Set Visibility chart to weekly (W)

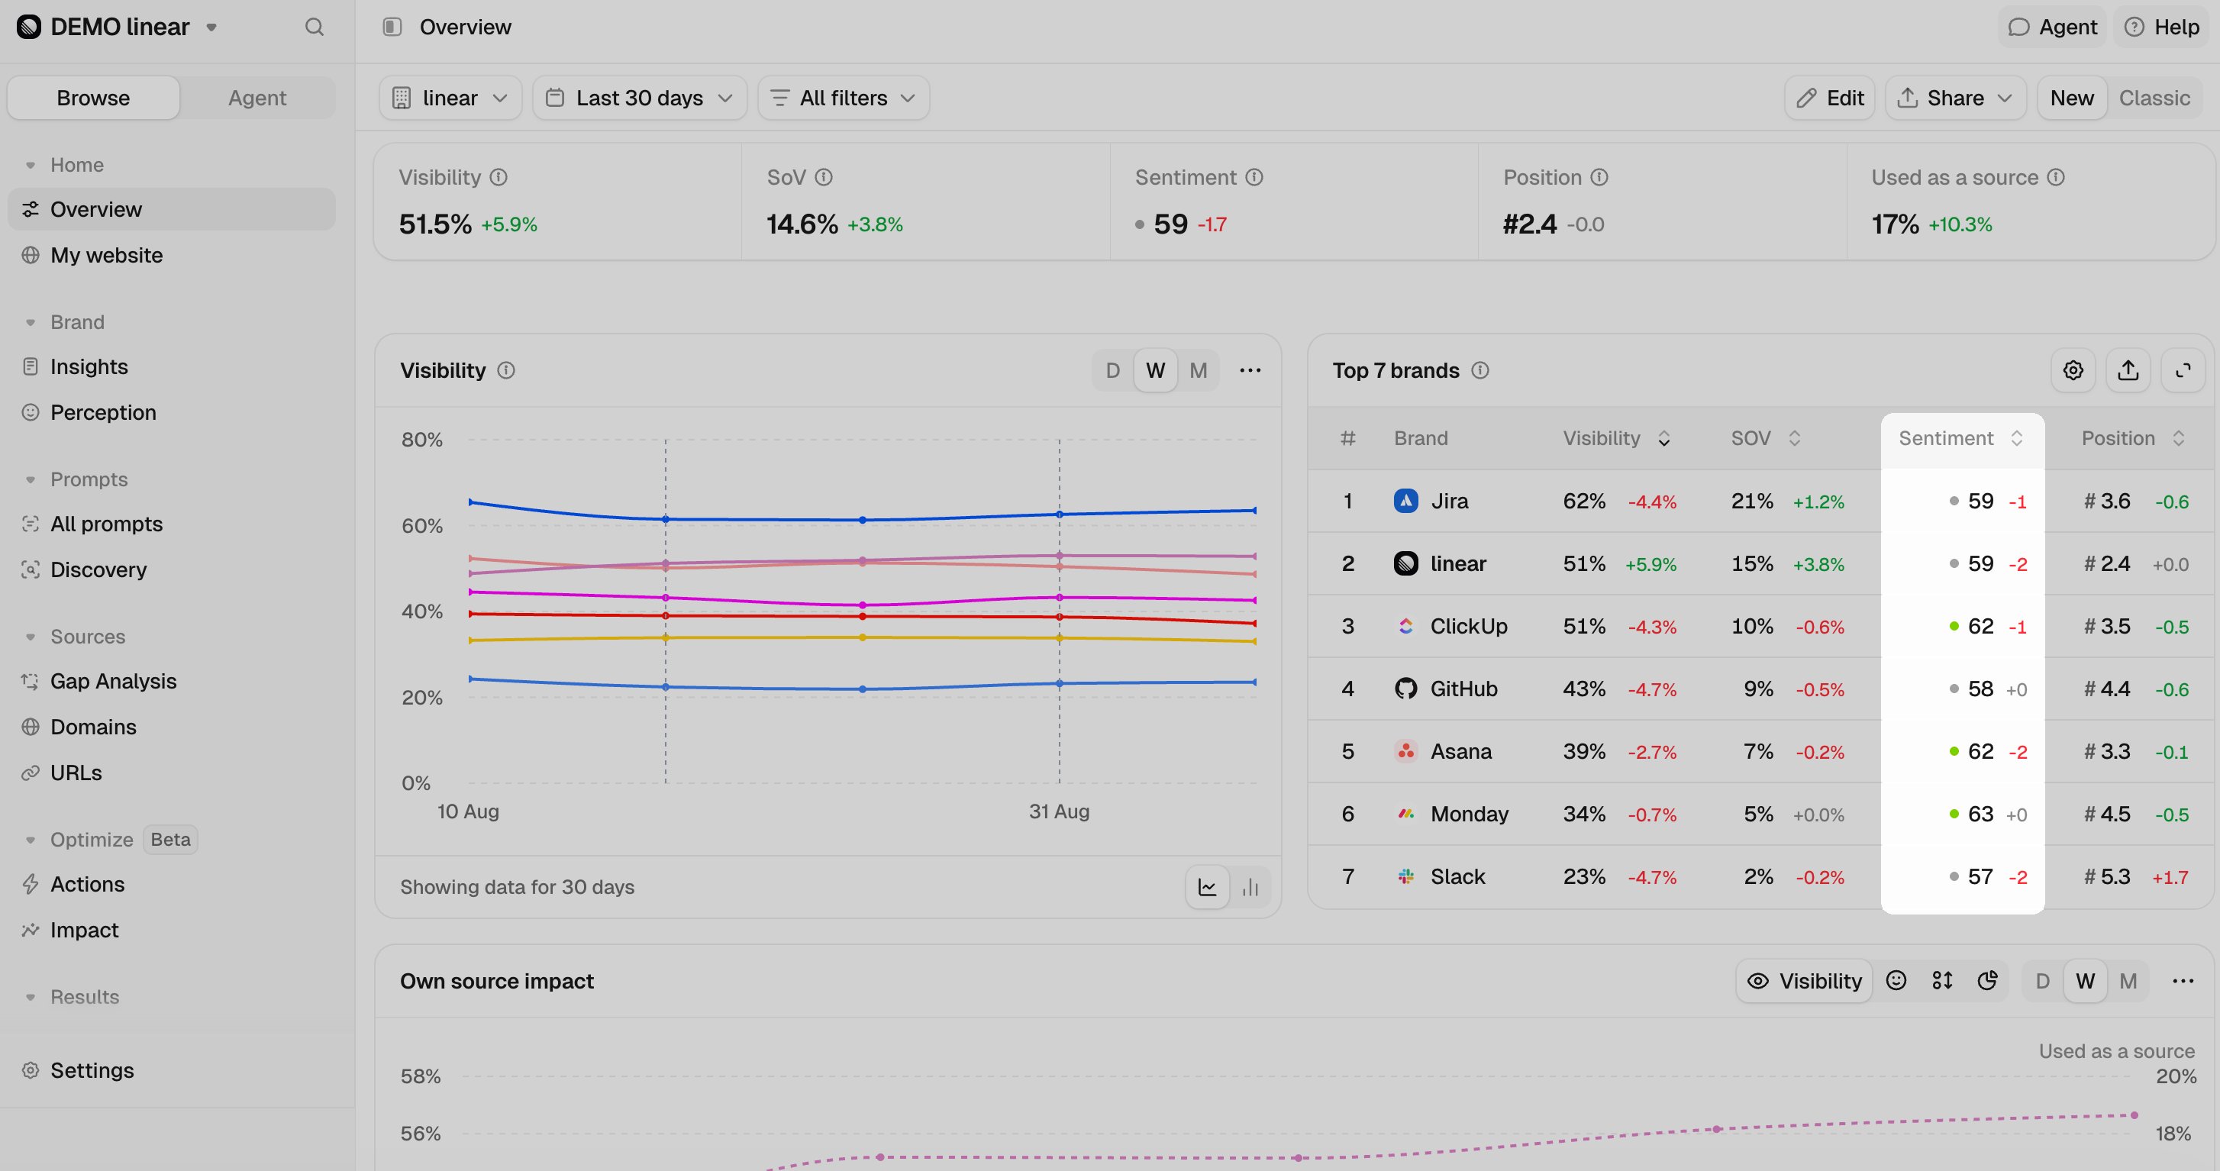tap(1155, 370)
